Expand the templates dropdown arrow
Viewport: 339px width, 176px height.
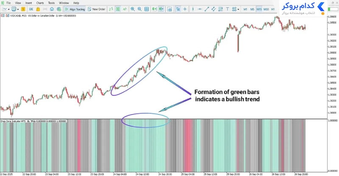[18, 9]
